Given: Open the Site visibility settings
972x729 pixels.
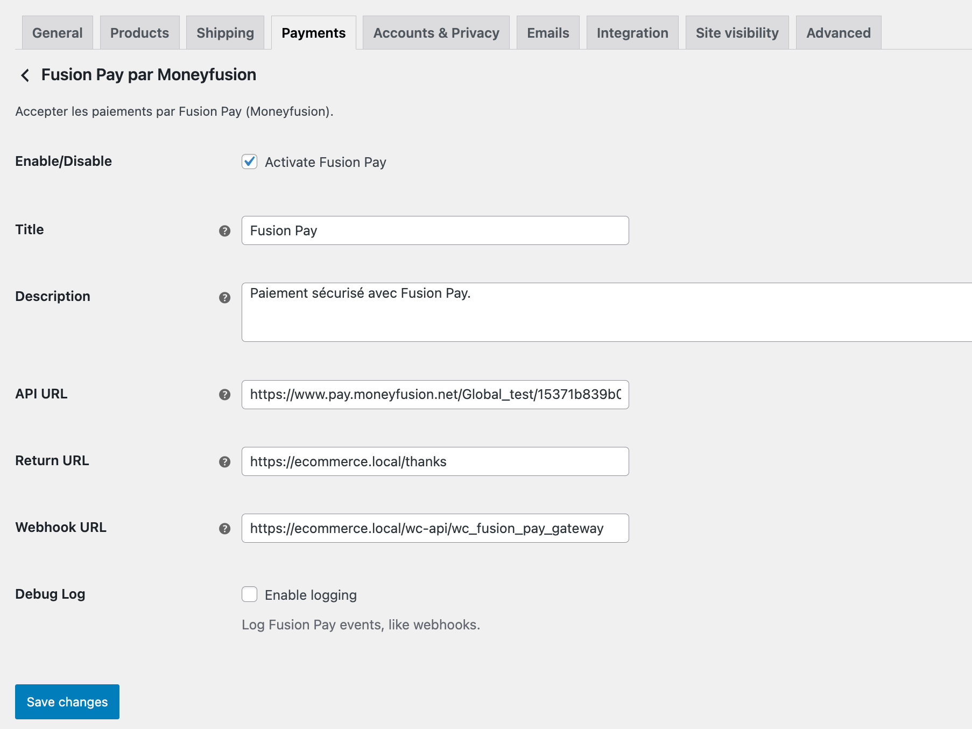Looking at the screenshot, I should click(x=737, y=33).
